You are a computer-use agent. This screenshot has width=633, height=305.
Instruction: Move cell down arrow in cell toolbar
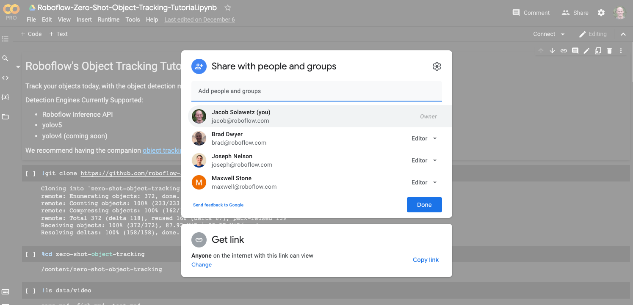point(552,51)
